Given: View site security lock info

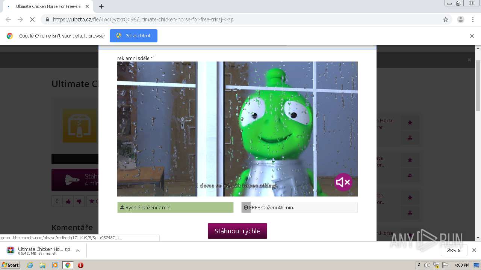Looking at the screenshot, I should pyautogui.click(x=47, y=19).
